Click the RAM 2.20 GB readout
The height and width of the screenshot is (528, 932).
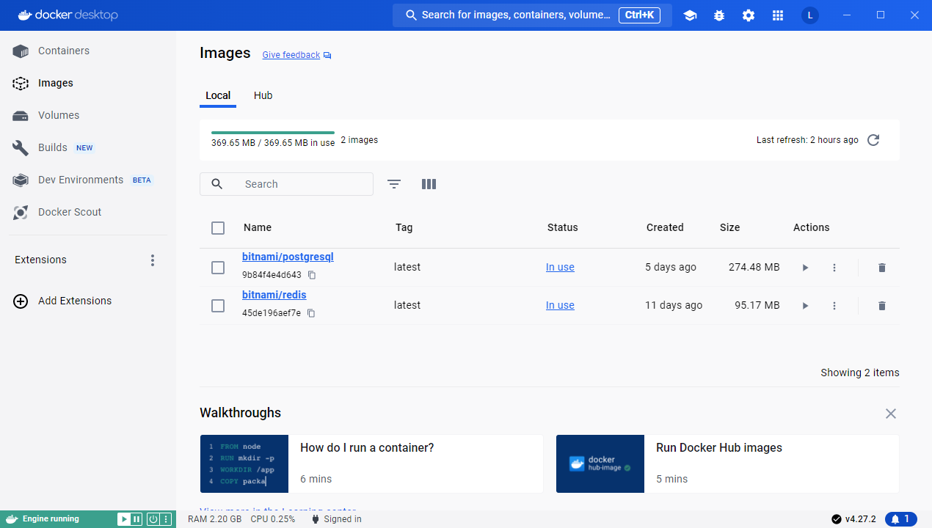pos(214,519)
